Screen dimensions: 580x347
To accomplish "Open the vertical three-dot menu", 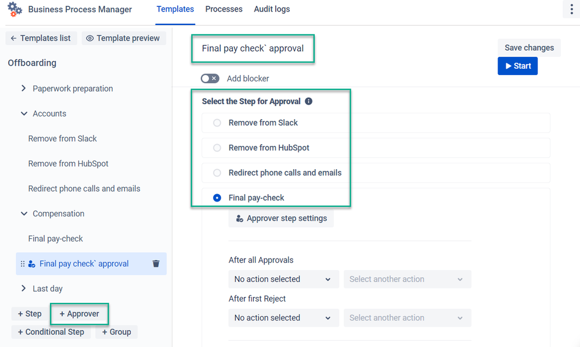I will point(571,9).
